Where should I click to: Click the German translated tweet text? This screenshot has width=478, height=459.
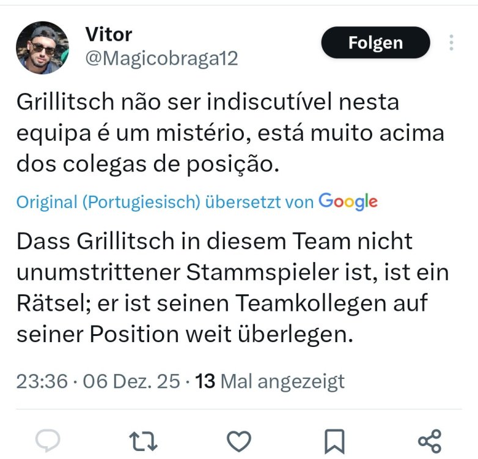(233, 288)
